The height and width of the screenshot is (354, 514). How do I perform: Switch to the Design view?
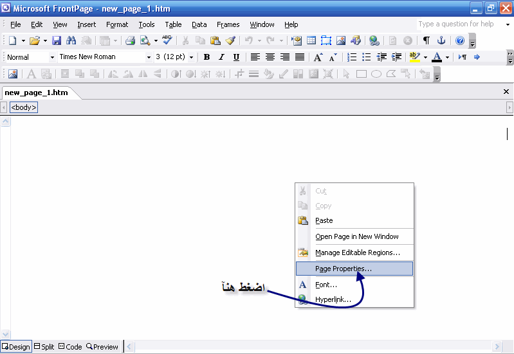click(16, 347)
